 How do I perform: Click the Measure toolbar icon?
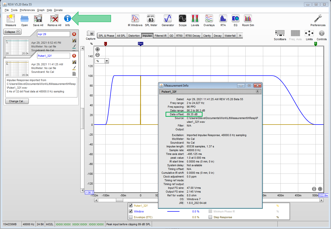click(11, 19)
